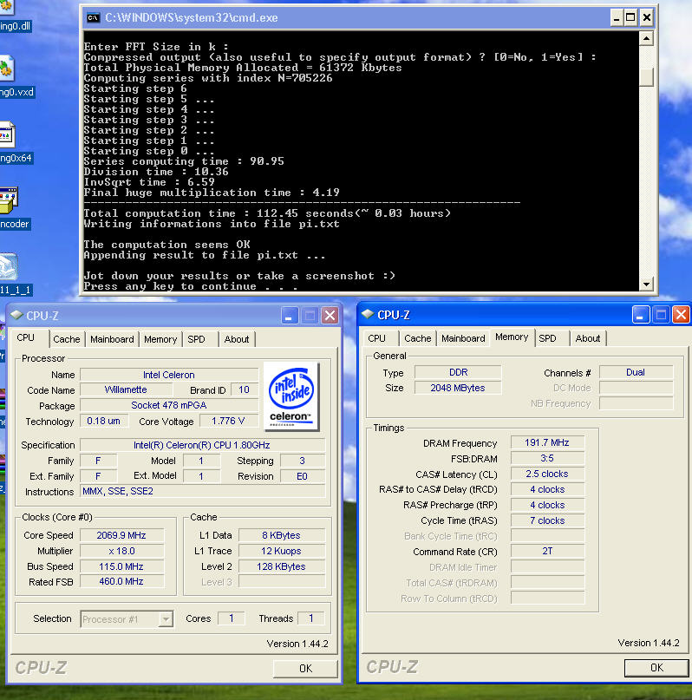692x700 pixels.
Task: Click the 'DDR' memory type value
Action: pos(458,372)
